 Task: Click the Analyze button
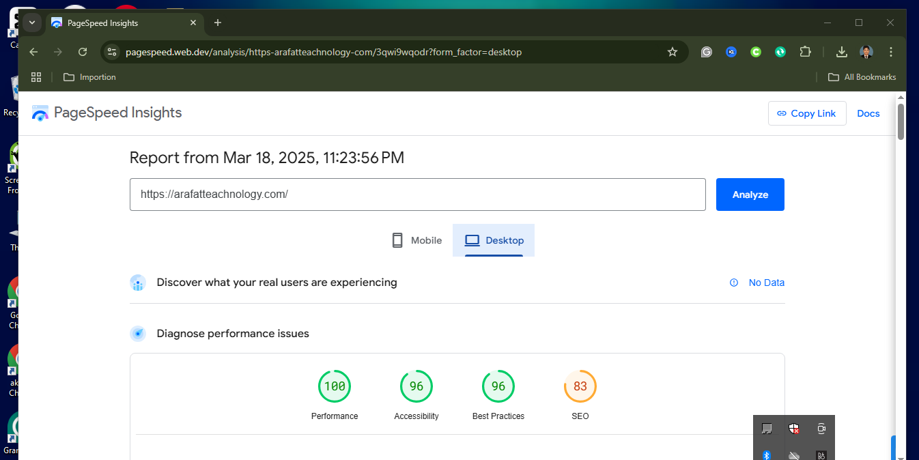tap(750, 195)
